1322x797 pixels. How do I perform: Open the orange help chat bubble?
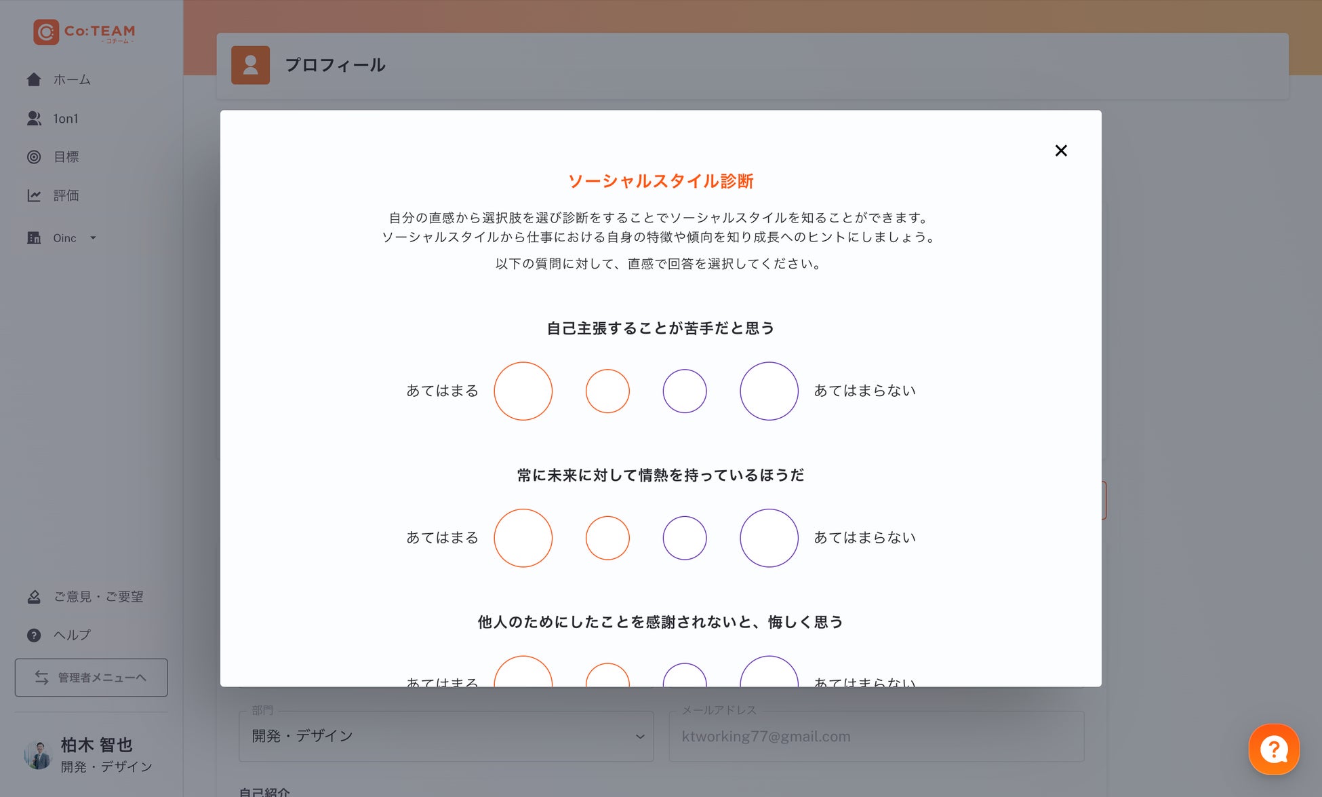coord(1273,750)
